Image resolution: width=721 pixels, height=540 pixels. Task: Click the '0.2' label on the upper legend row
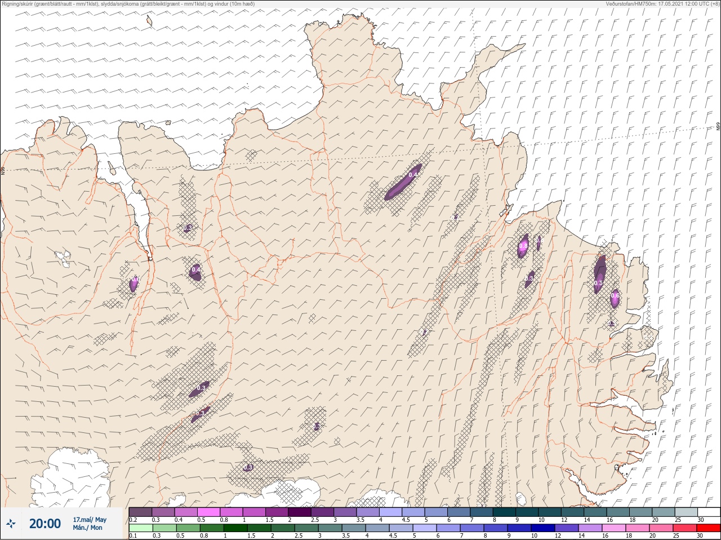pyautogui.click(x=133, y=520)
